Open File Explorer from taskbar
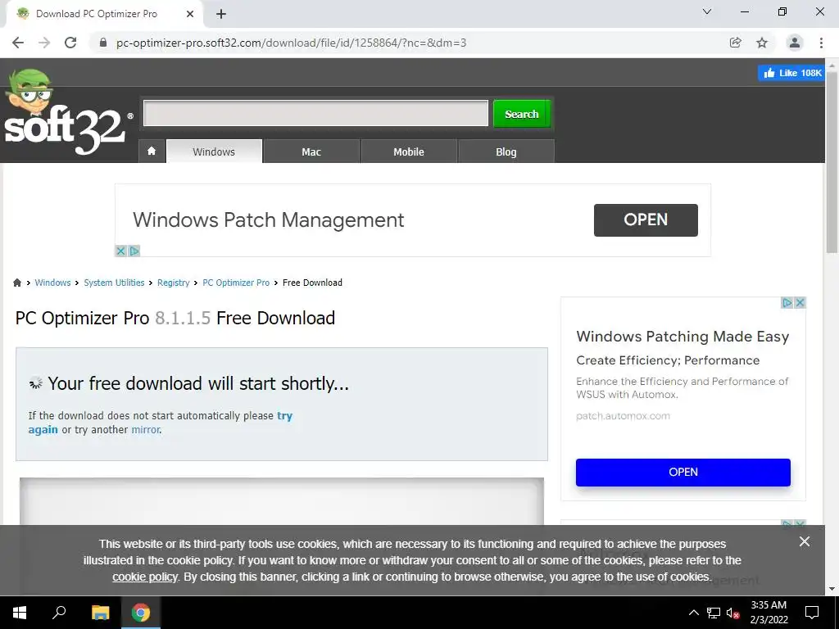The width and height of the screenshot is (839, 629). coord(100,613)
